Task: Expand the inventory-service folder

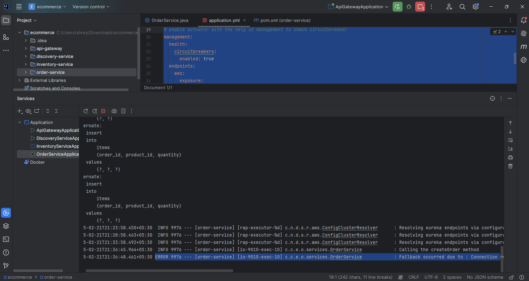Action: [26, 64]
